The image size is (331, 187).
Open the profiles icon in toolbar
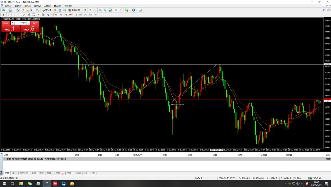tap(10, 10)
